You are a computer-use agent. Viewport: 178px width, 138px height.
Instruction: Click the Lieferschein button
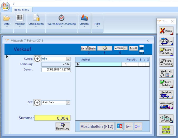88,48
